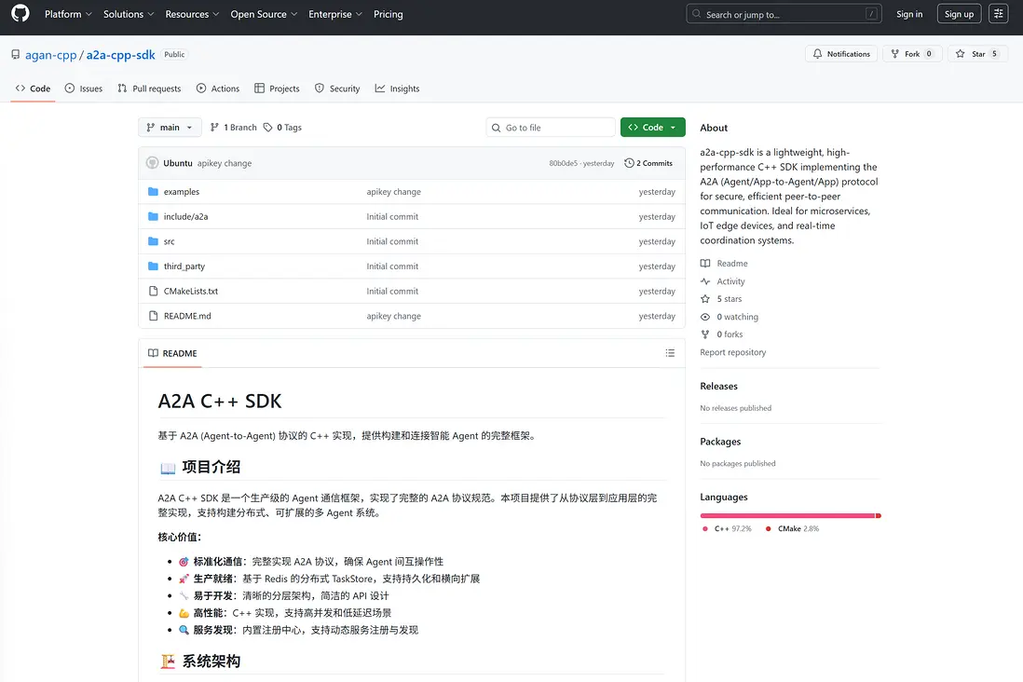Viewport: 1023px width, 682px height.
Task: Open the GitHub logo home icon
Action: coord(20,14)
